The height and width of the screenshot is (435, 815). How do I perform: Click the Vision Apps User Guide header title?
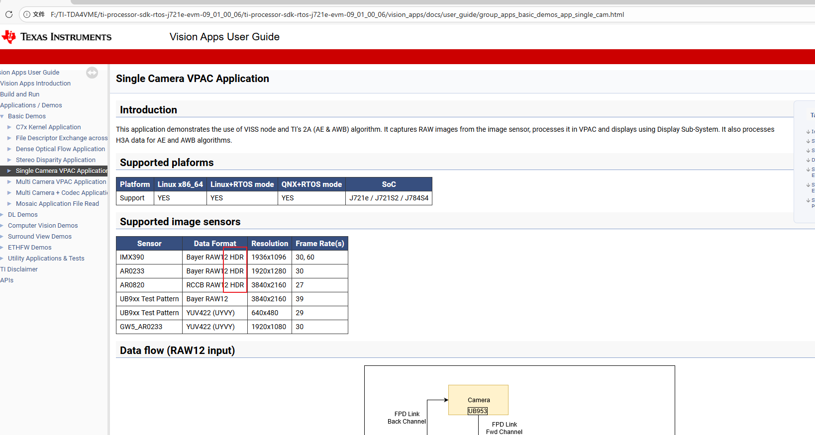(224, 37)
